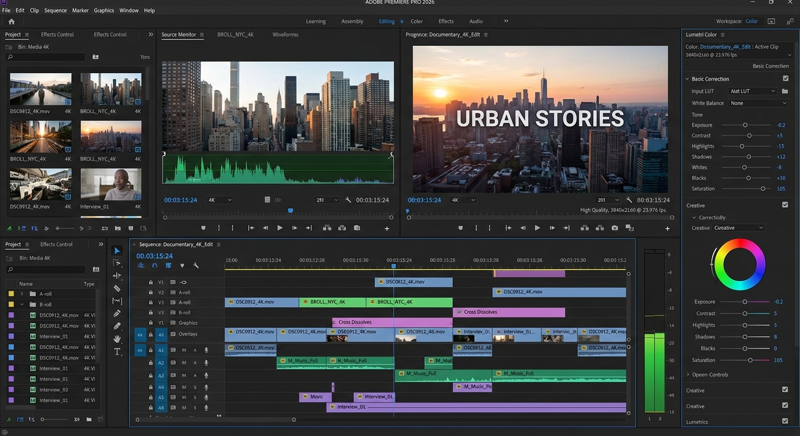The width and height of the screenshot is (800, 436).
Task: Open the Assembly workspace
Action: point(352,22)
